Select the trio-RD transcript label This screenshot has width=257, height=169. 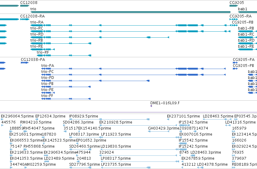37,34
